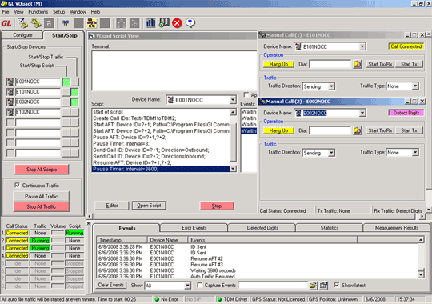Click the save icon right of Capture Events field
432x304 pixels.
pos(323,286)
